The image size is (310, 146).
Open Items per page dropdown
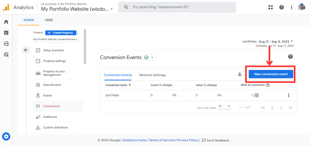[225, 106]
